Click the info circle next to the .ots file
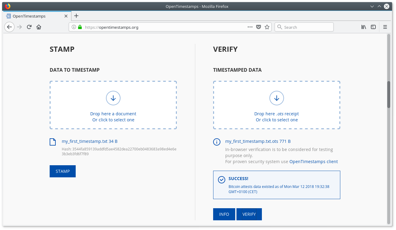The image size is (396, 230). point(217,142)
